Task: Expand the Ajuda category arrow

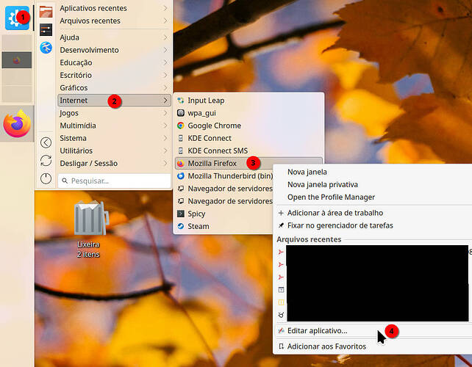Action: coord(165,37)
